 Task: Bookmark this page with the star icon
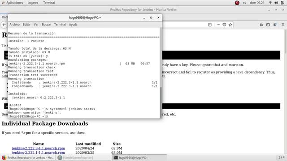pos(230,25)
